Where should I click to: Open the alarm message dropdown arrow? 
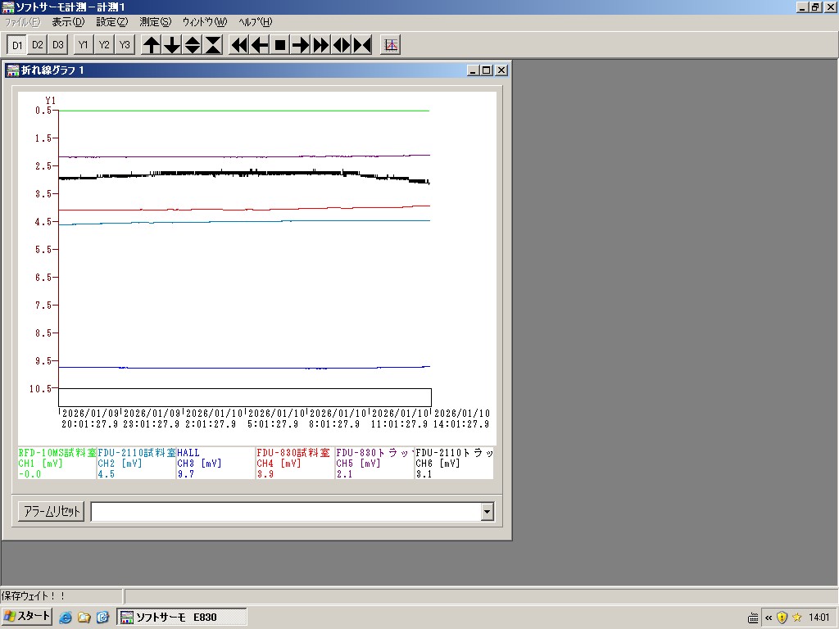[x=488, y=512]
